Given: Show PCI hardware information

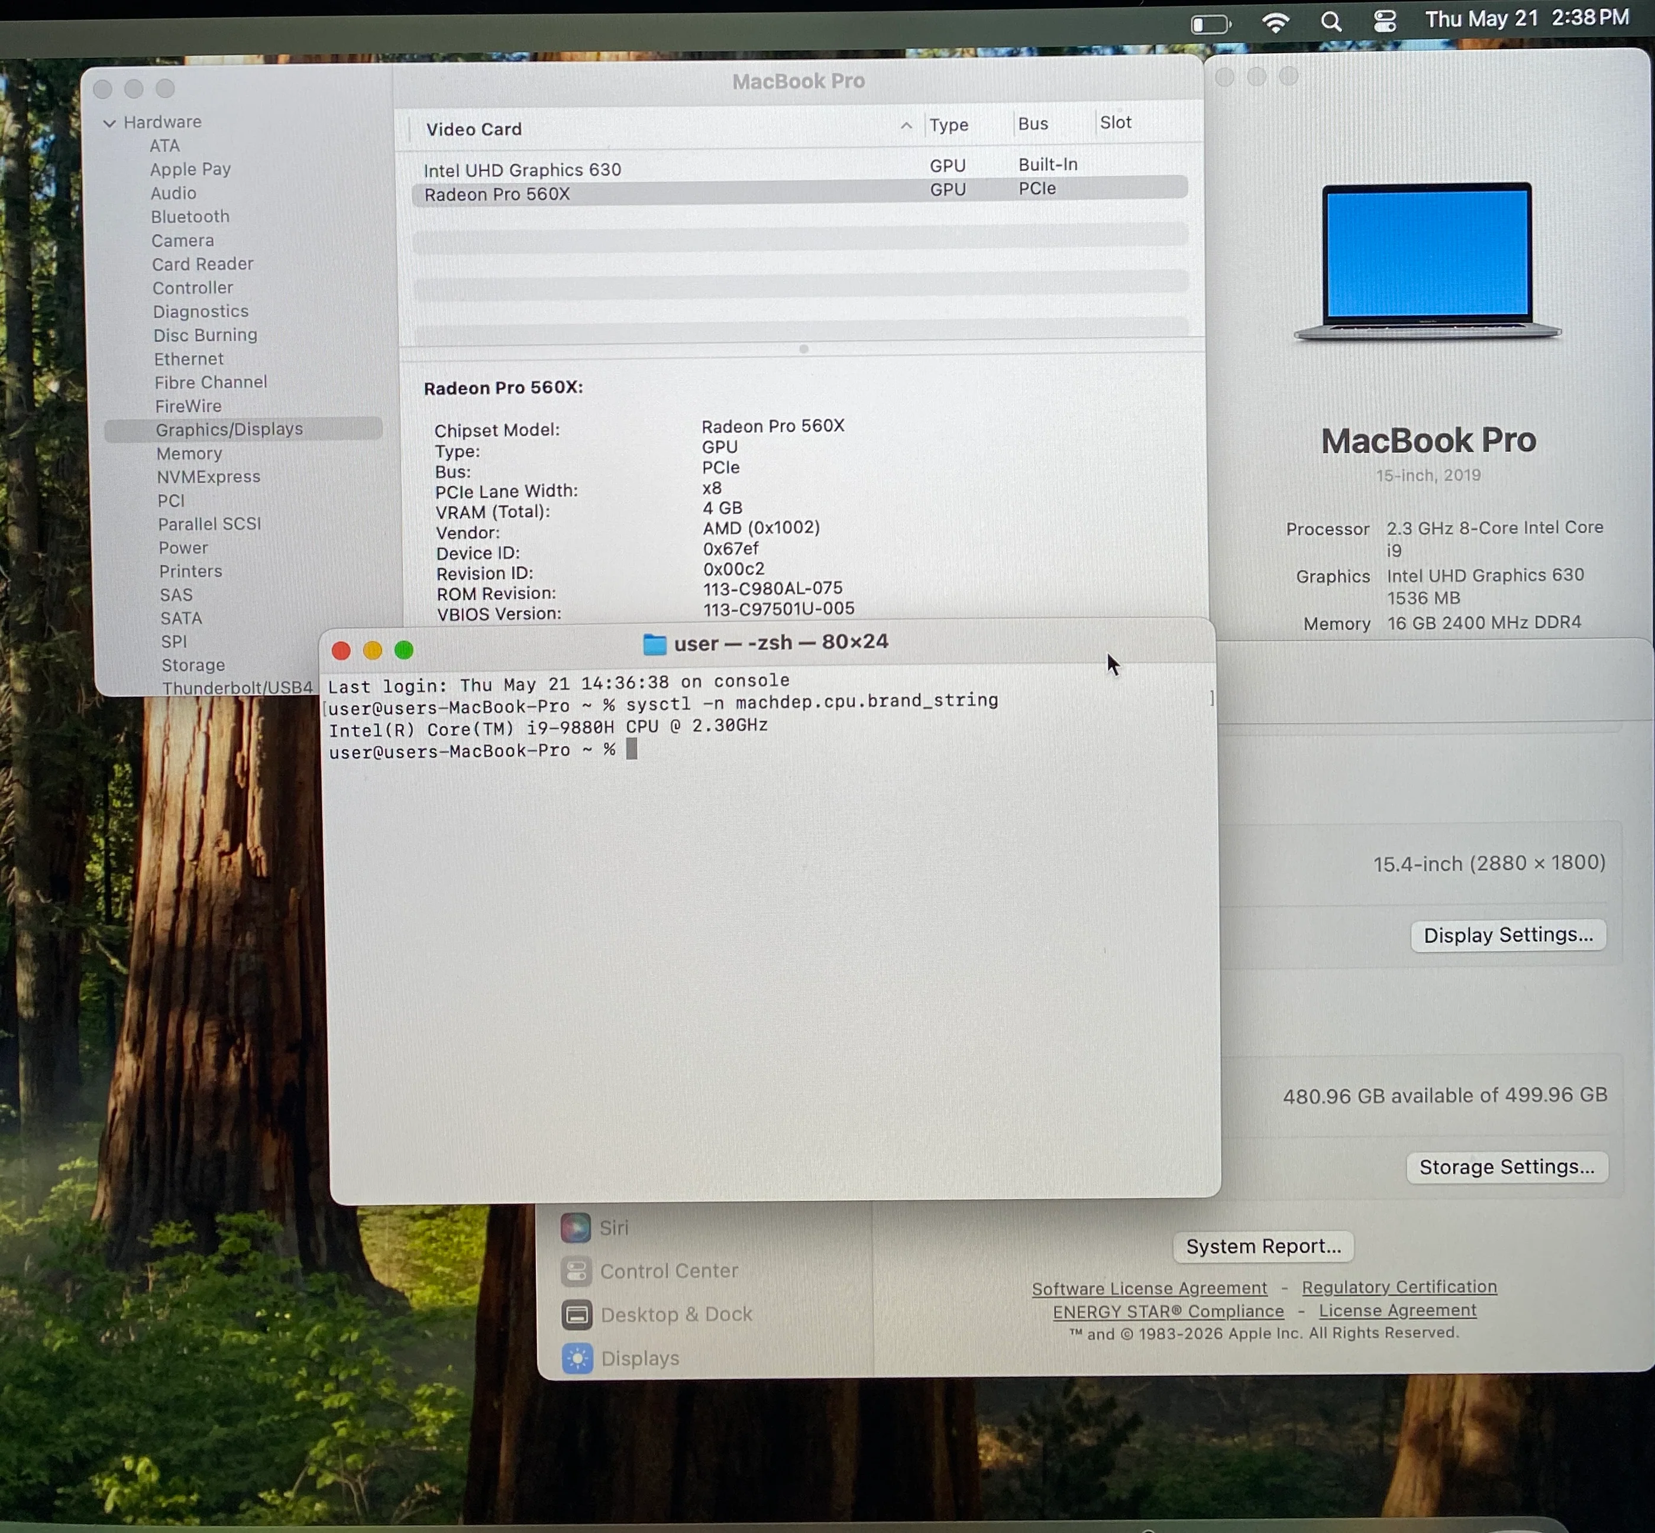Looking at the screenshot, I should pos(171,501).
